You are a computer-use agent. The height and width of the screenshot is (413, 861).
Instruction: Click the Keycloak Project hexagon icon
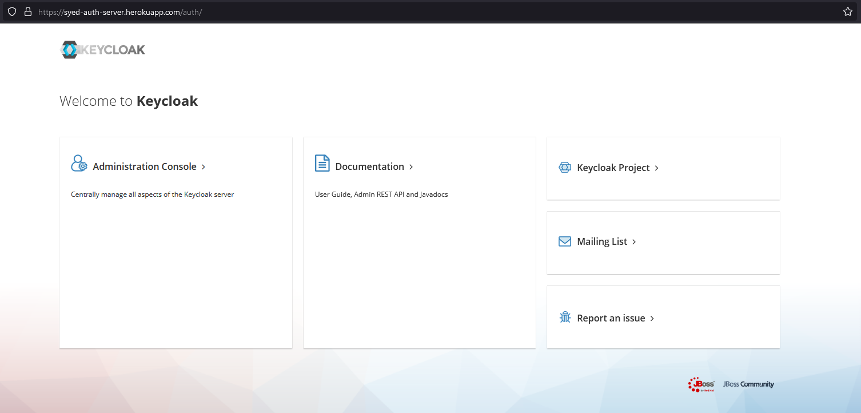565,168
